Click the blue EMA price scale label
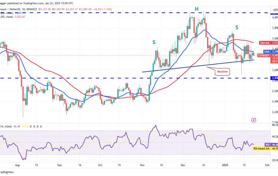Image resolution: width=278 pixels, height=176 pixels. coord(267,51)
